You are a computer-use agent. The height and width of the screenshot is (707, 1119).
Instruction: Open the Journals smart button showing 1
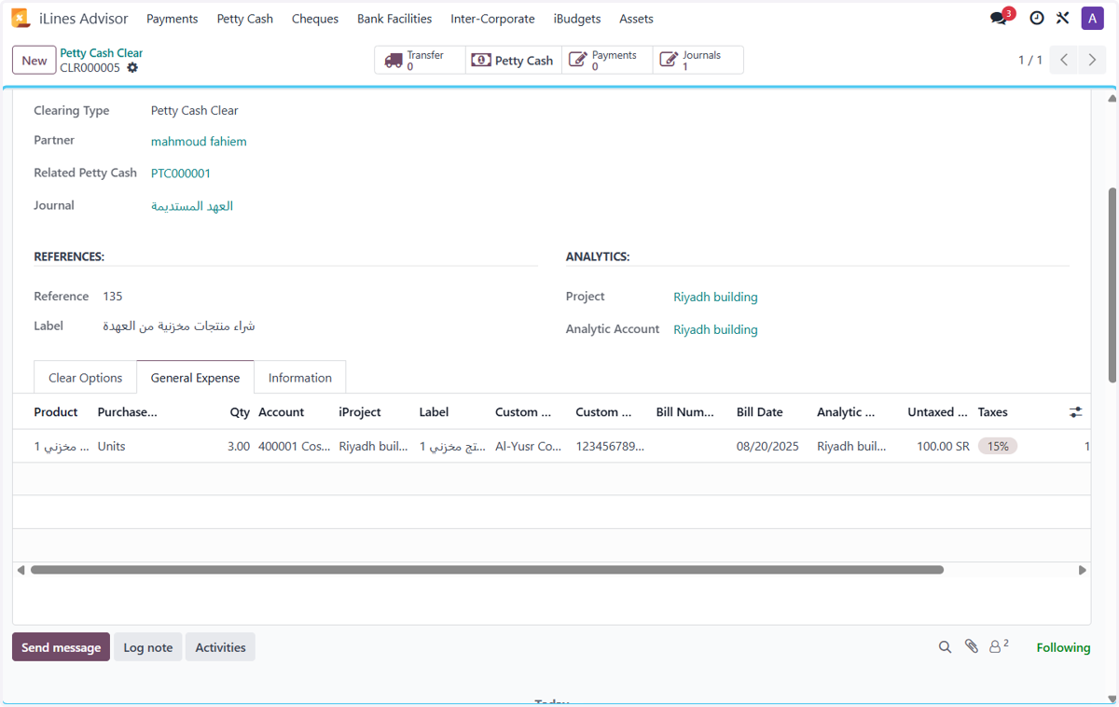click(698, 60)
